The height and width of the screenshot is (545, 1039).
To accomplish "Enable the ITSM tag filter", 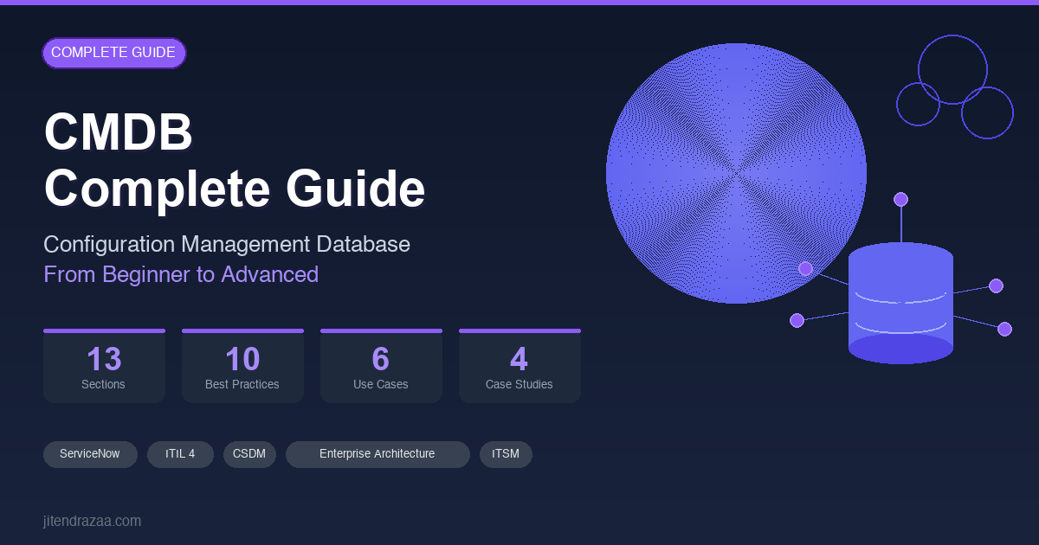I will [506, 453].
